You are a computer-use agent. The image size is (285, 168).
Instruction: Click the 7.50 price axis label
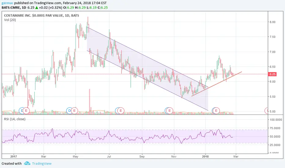(272, 37)
